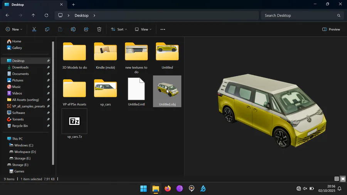The height and width of the screenshot is (195, 347).
Task: Click the network globe tray icon
Action: (298, 188)
